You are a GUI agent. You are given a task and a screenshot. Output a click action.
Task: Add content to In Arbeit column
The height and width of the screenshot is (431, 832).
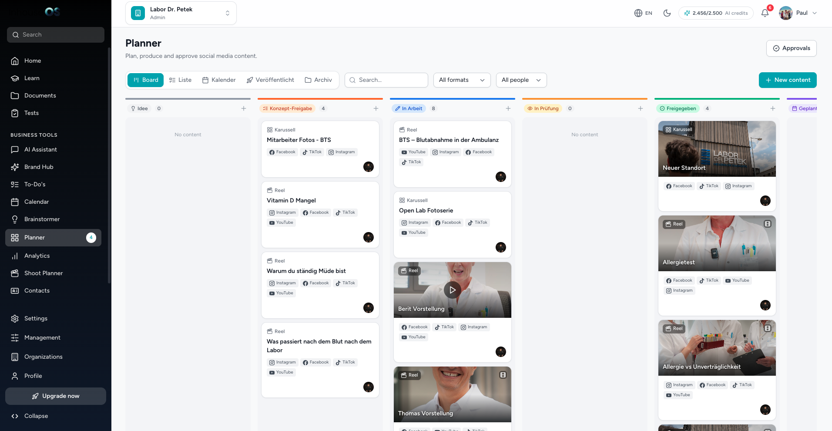point(508,108)
